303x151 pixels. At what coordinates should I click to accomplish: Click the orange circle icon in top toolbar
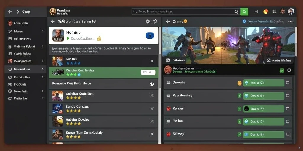266,12
